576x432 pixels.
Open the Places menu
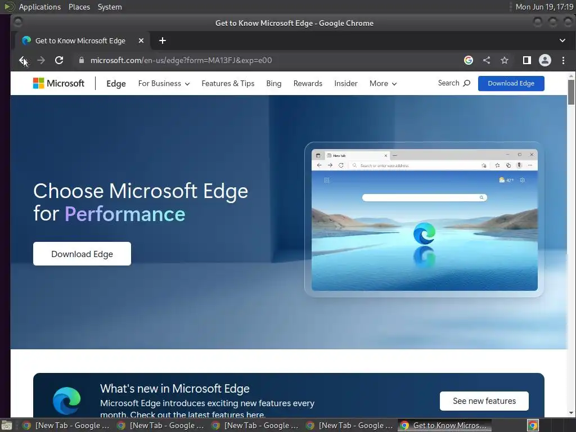79,7
